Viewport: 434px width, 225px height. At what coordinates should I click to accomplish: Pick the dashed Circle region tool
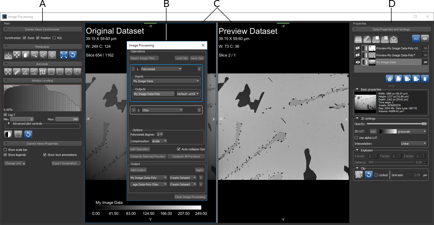(x=60, y=72)
